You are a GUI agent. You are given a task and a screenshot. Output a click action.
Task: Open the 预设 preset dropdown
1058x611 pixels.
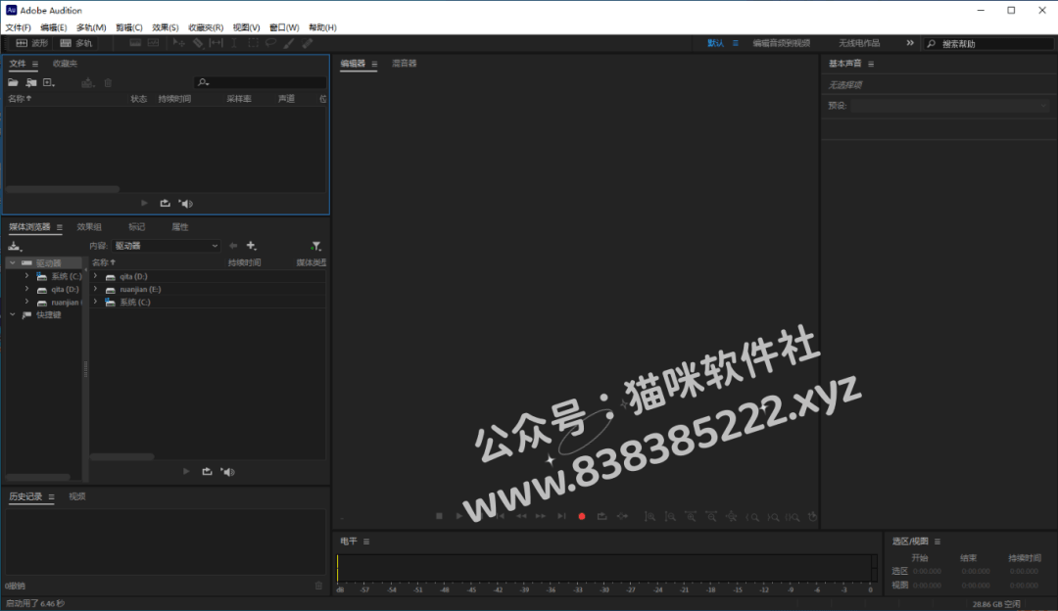coord(950,106)
